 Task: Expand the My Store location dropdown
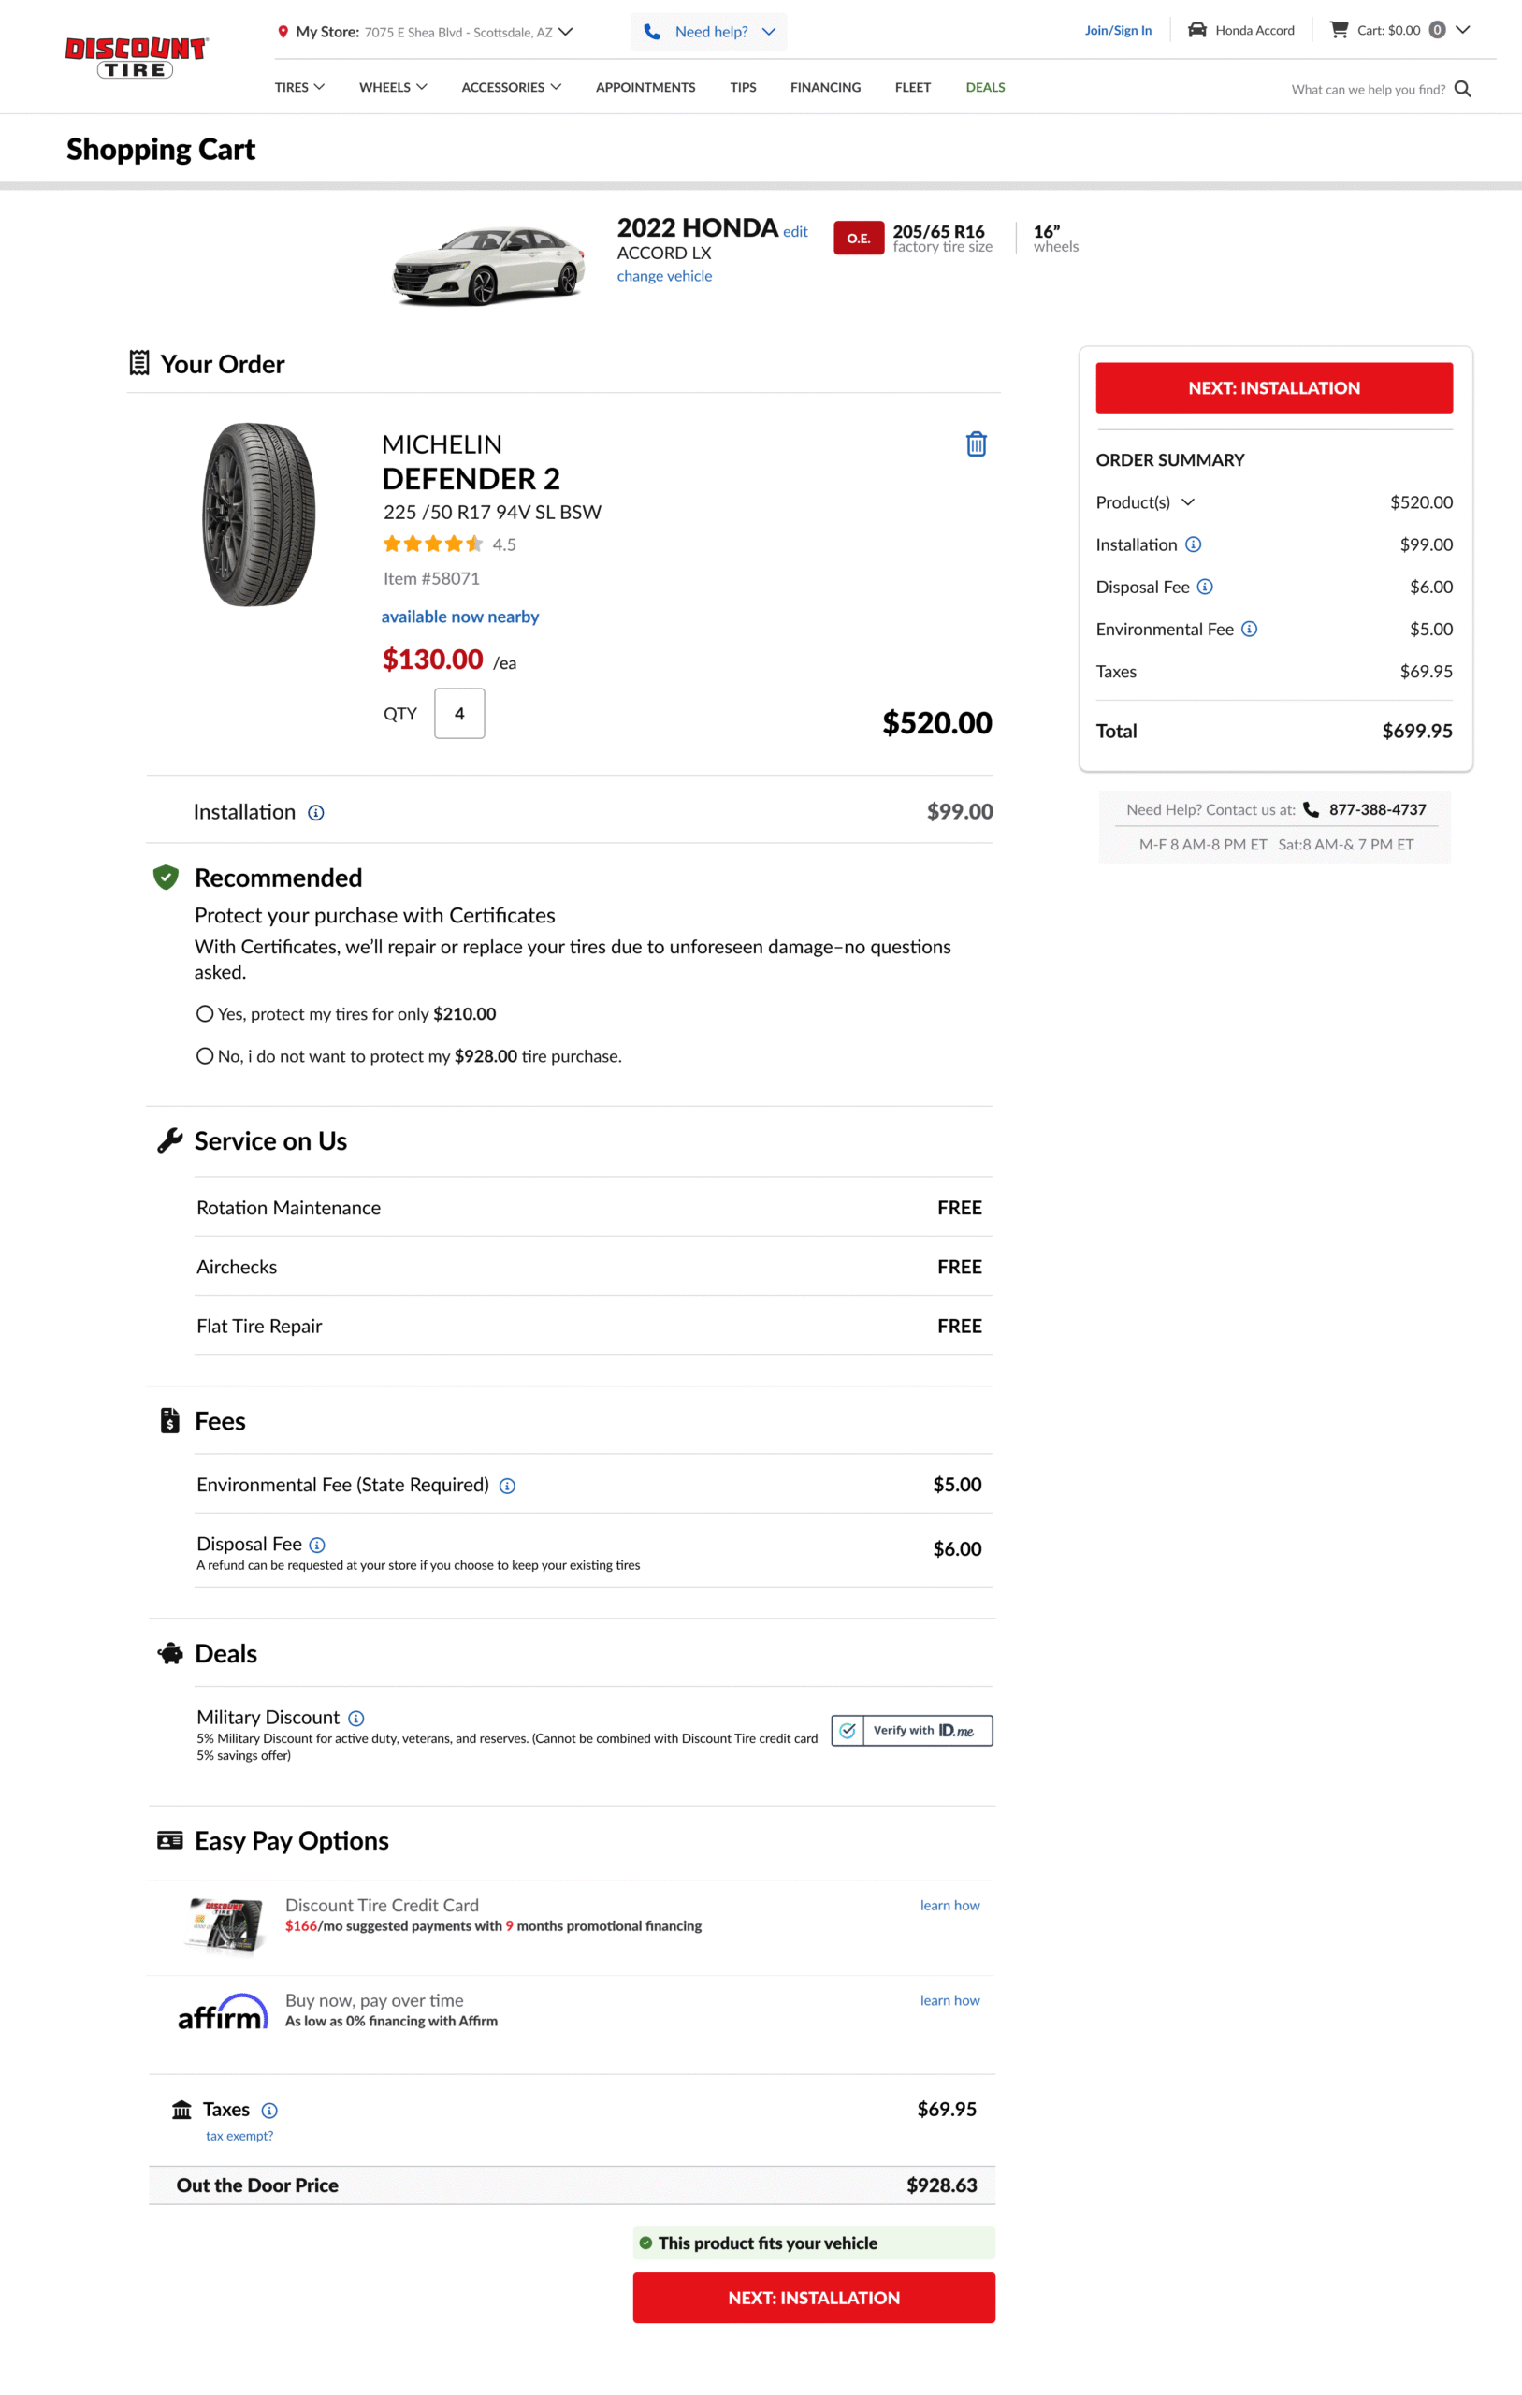pos(566,32)
